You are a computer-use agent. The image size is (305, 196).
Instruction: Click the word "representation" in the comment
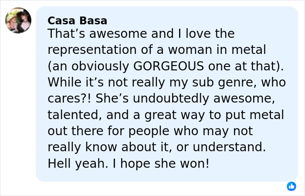tap(93, 50)
